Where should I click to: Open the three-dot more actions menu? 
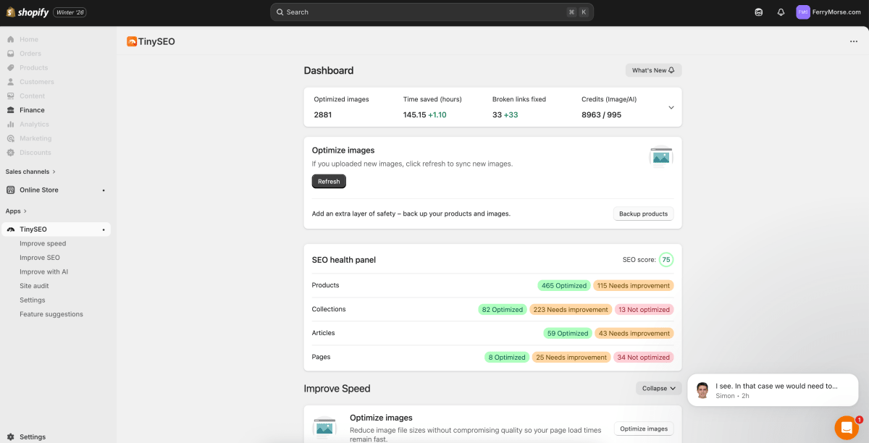click(854, 41)
